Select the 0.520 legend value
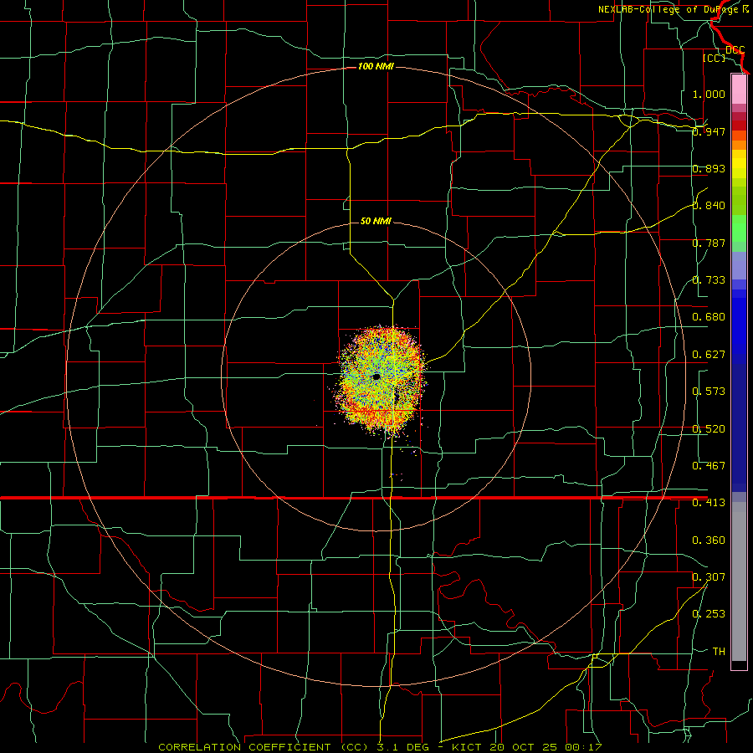This screenshot has width=753, height=753. 709,428
